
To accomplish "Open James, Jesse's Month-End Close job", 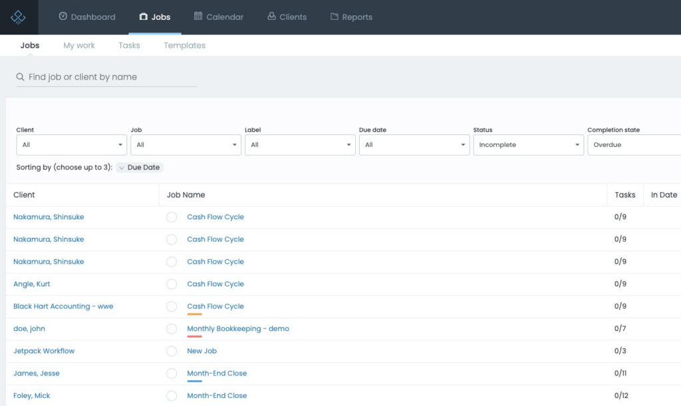I will 217,373.
